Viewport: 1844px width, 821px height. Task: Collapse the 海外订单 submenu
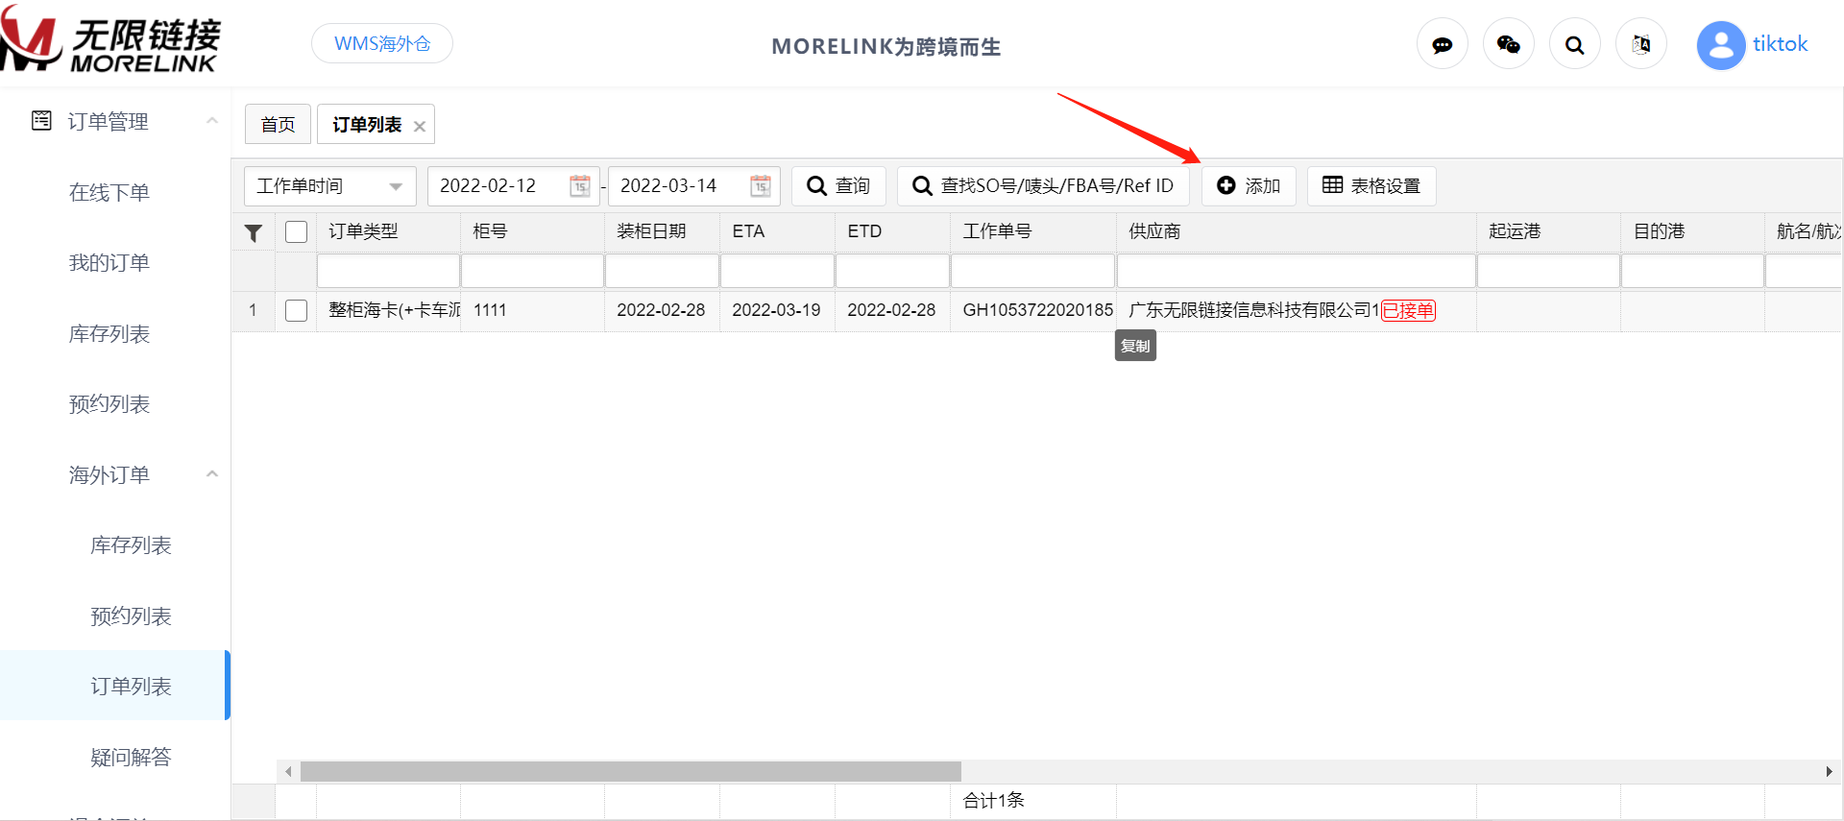click(212, 474)
